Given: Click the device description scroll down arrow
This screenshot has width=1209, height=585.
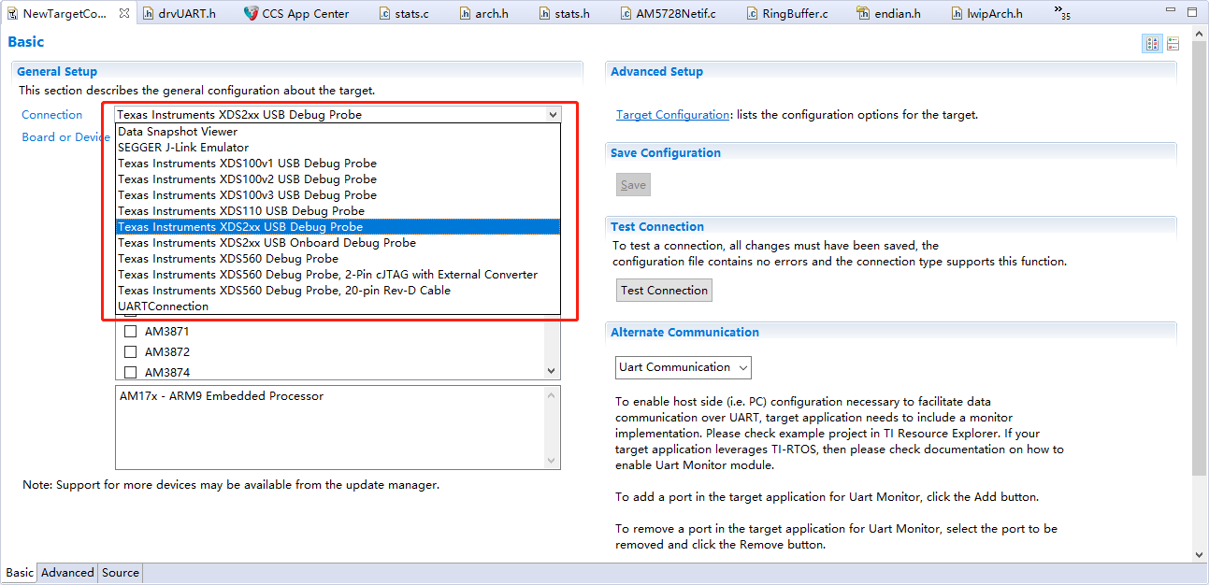Looking at the screenshot, I should pyautogui.click(x=552, y=461).
